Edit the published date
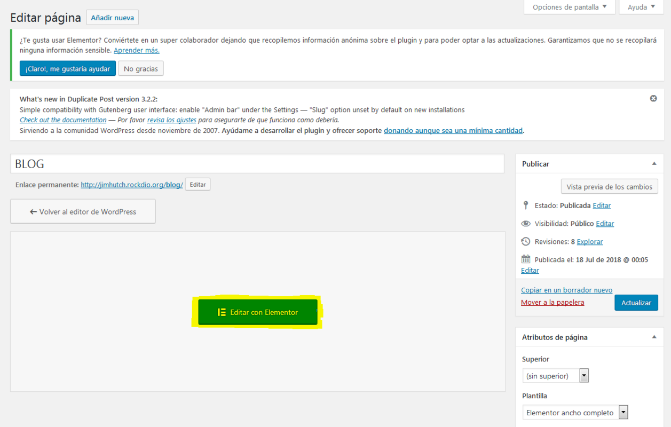 530,271
